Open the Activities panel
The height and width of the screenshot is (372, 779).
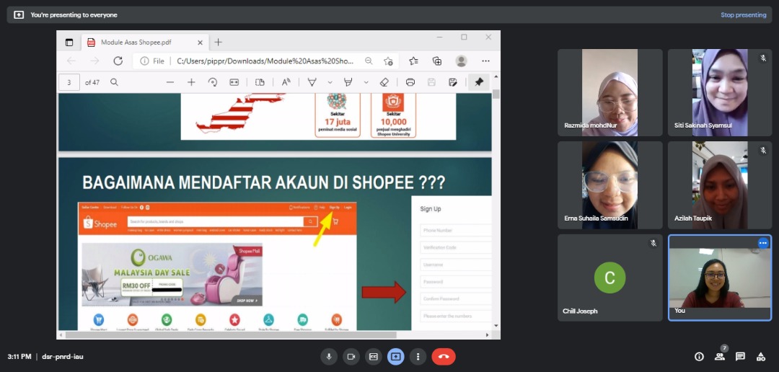(x=761, y=357)
